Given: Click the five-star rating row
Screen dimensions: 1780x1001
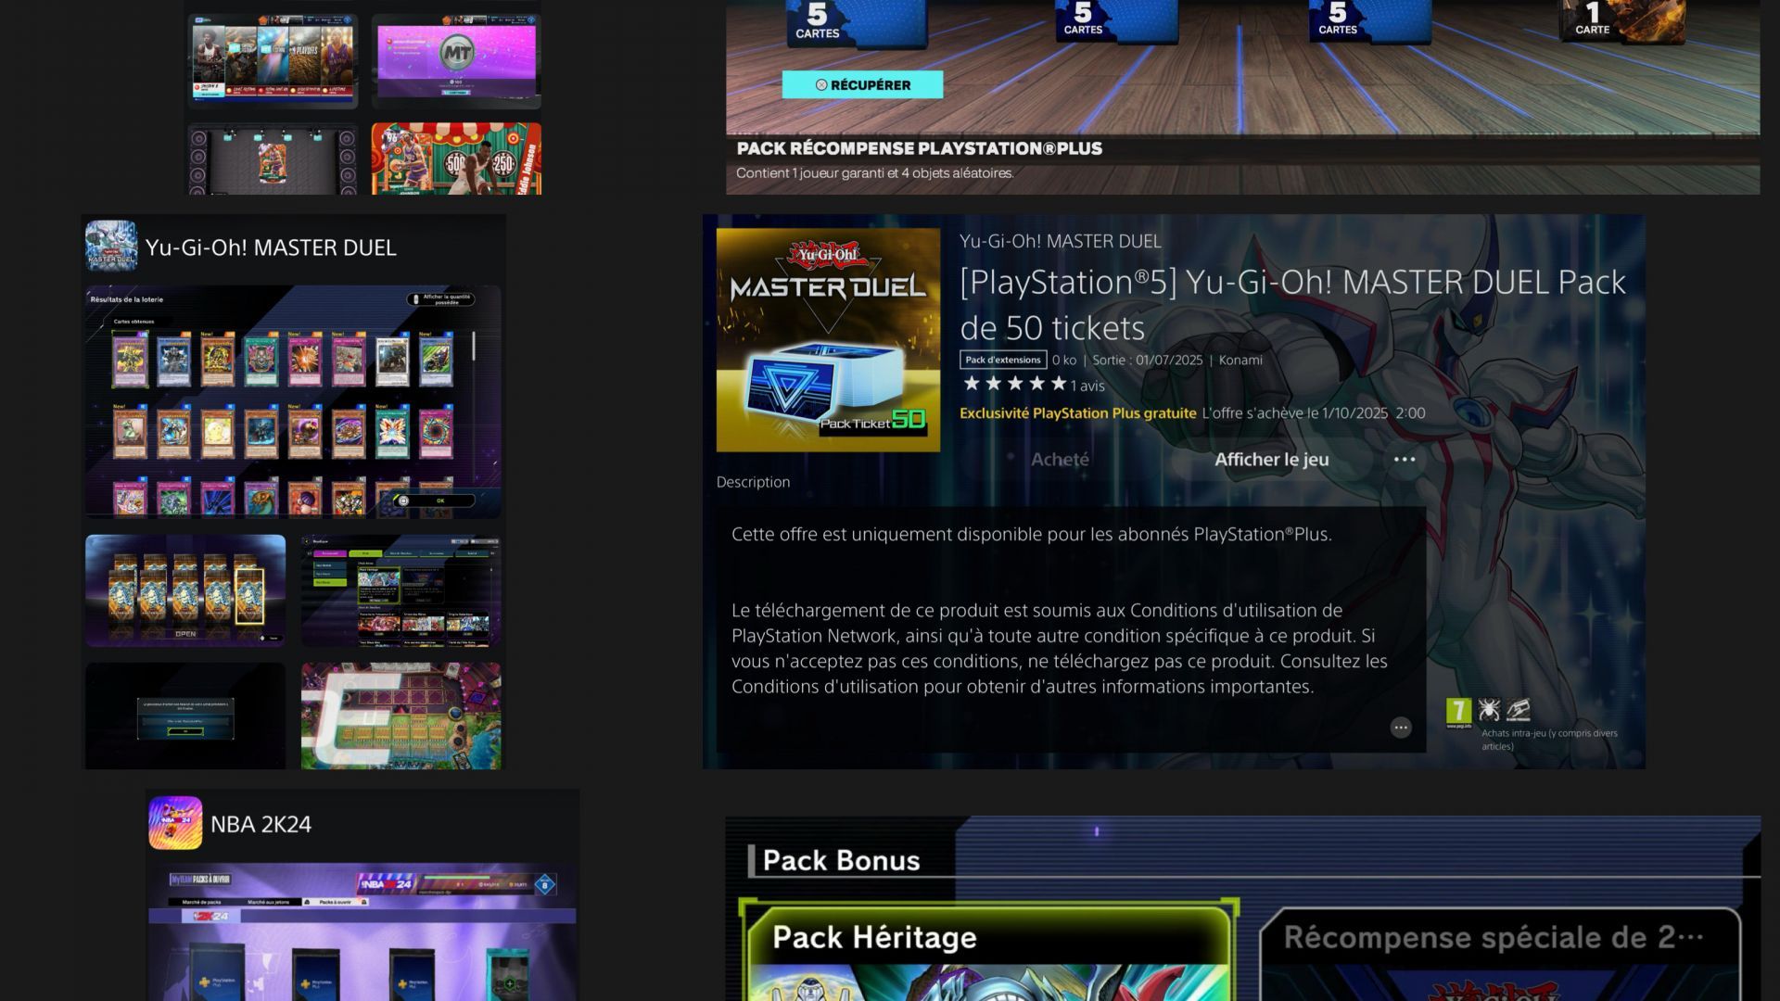Looking at the screenshot, I should 1015,384.
